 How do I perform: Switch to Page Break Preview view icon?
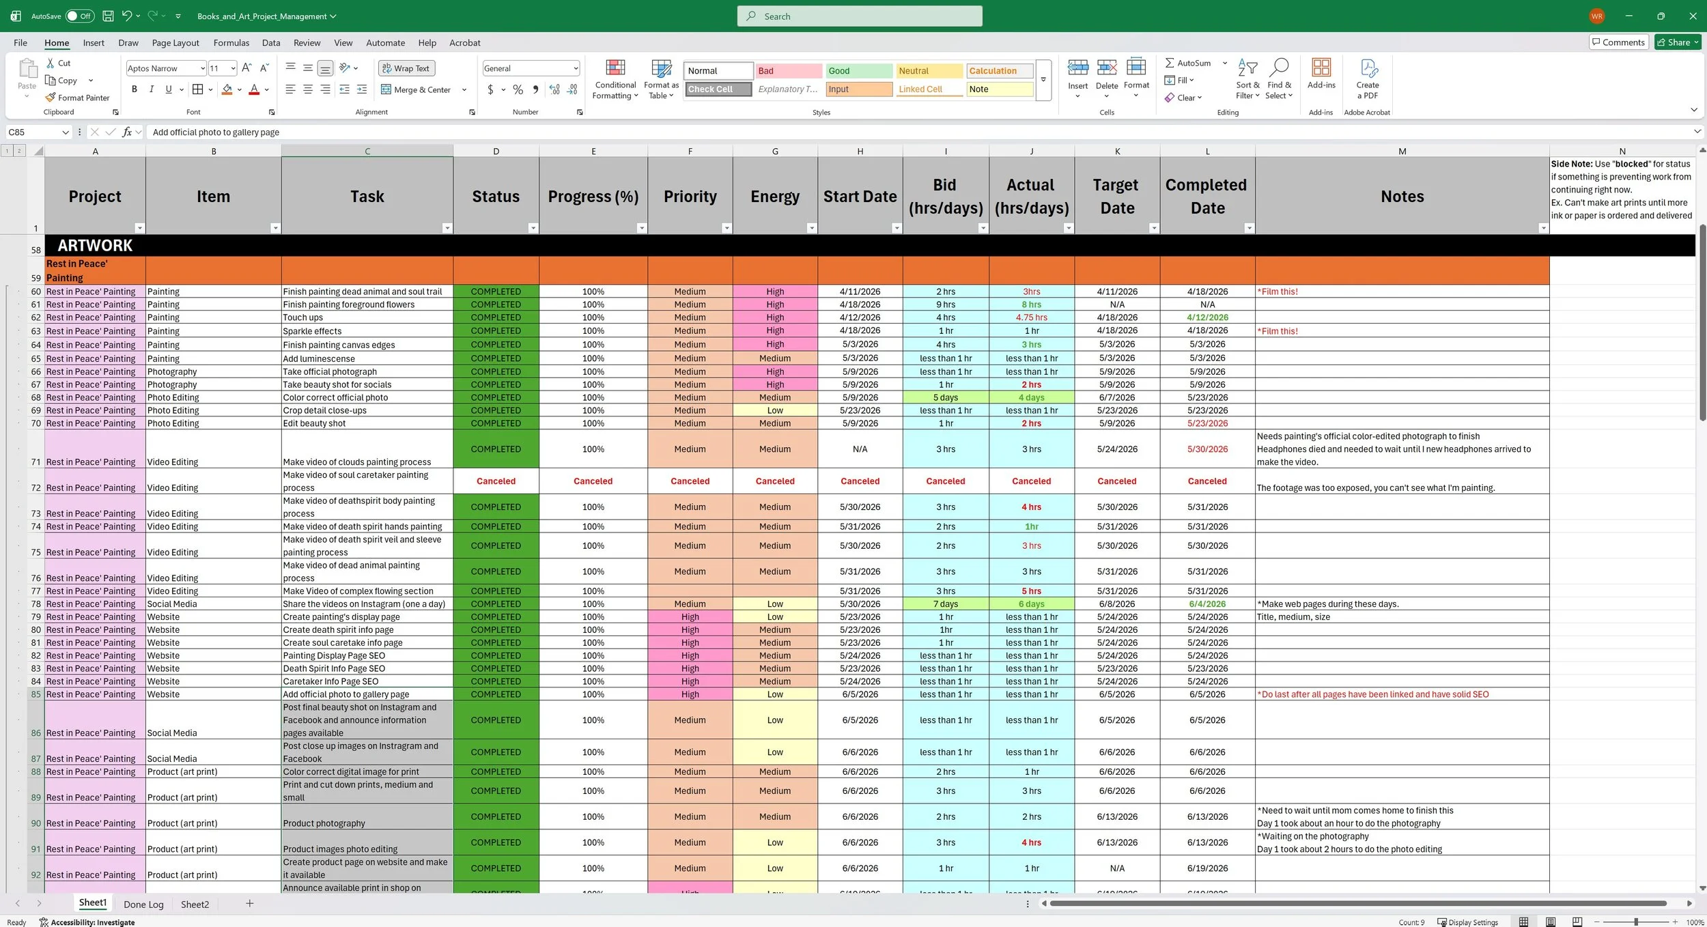tap(1577, 922)
